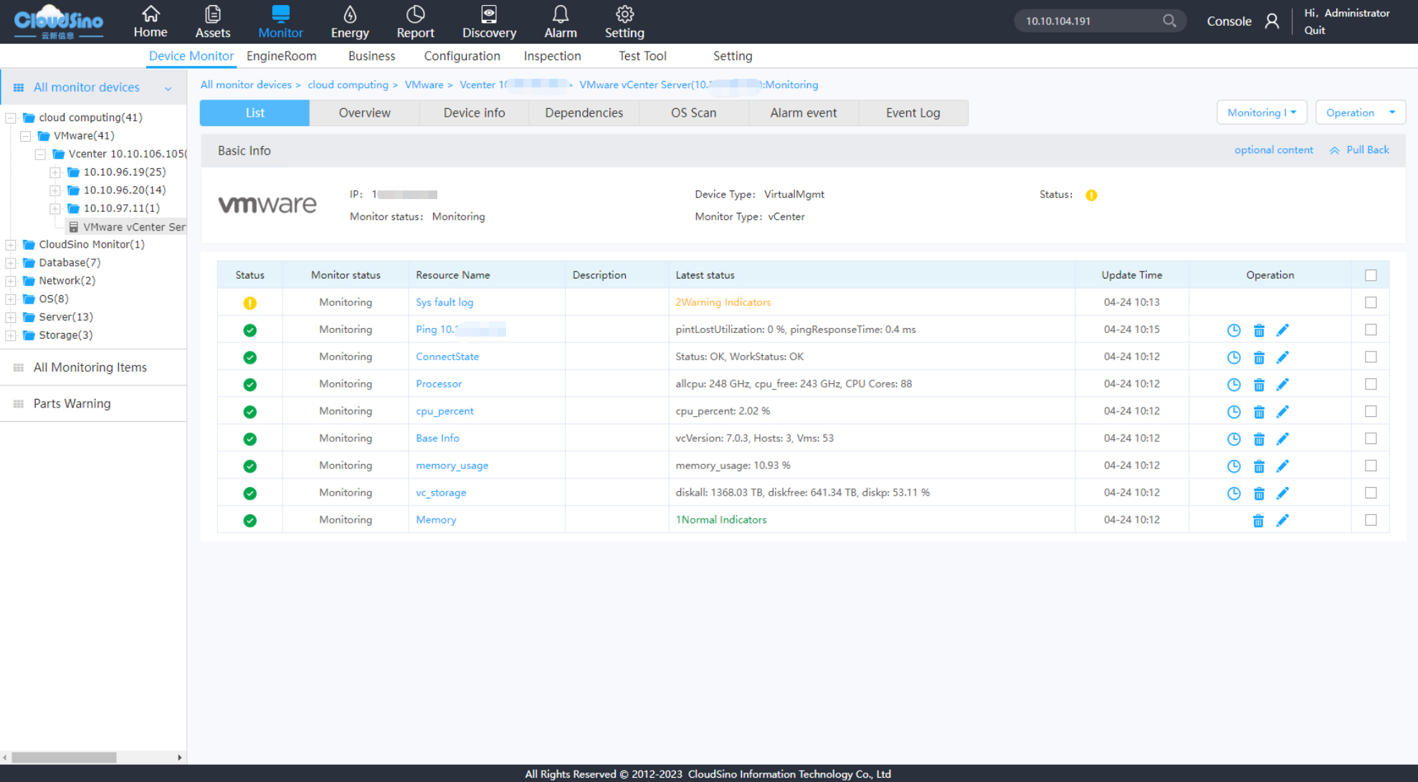Check the Sys fault log row checkbox
The image size is (1418, 782).
click(x=1371, y=302)
